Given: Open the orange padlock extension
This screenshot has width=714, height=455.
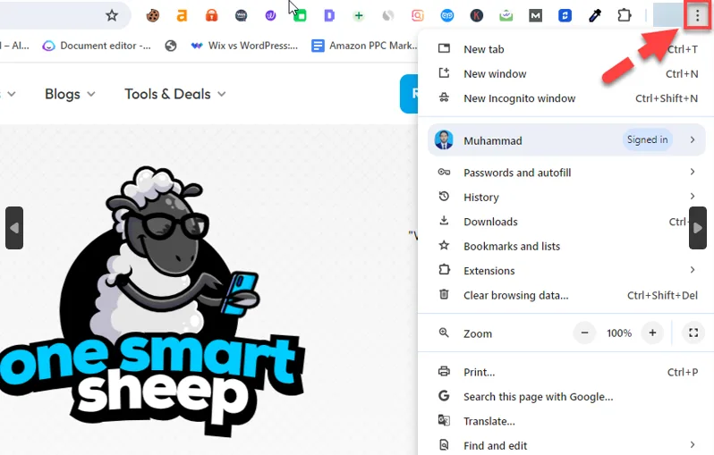Looking at the screenshot, I should [x=211, y=16].
